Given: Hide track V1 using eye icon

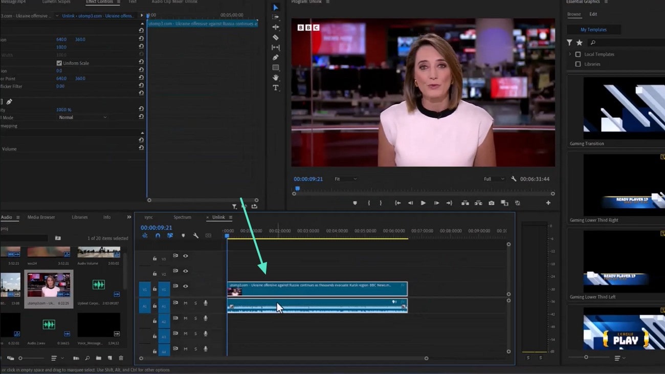Looking at the screenshot, I should pyautogui.click(x=186, y=286).
